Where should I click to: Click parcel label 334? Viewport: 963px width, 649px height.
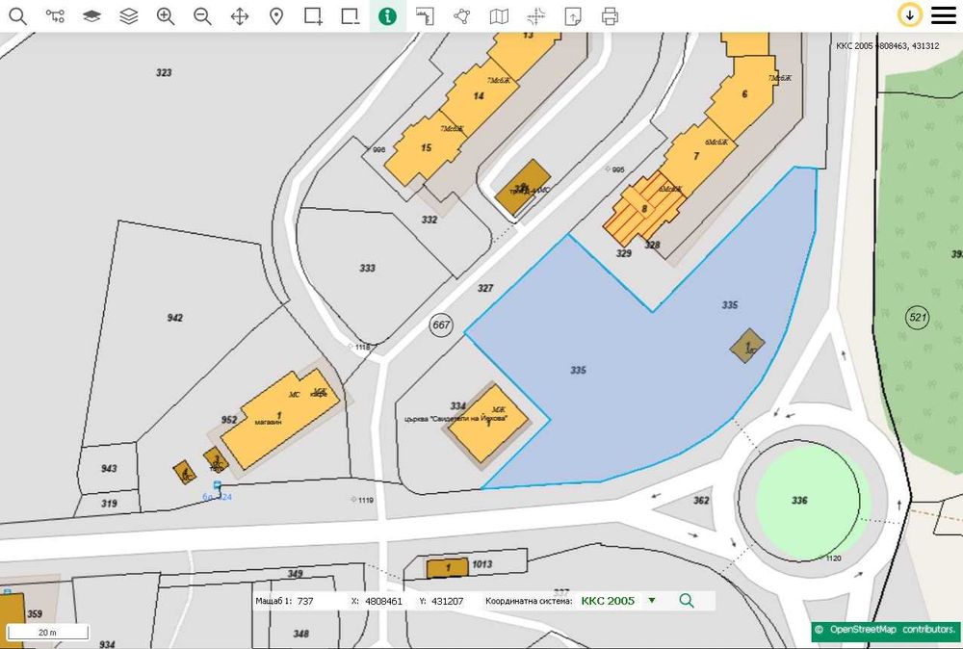pos(458,405)
